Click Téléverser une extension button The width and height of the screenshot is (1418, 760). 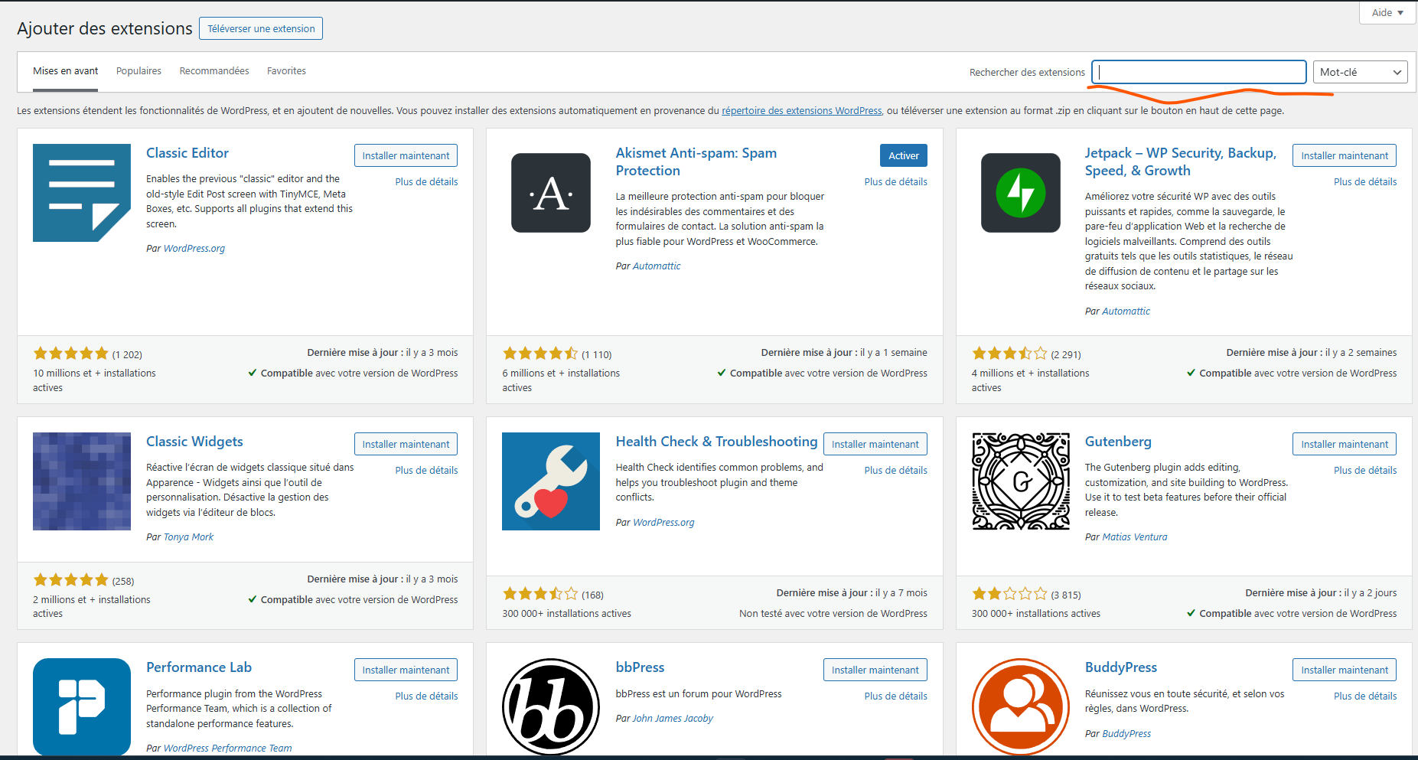[261, 28]
